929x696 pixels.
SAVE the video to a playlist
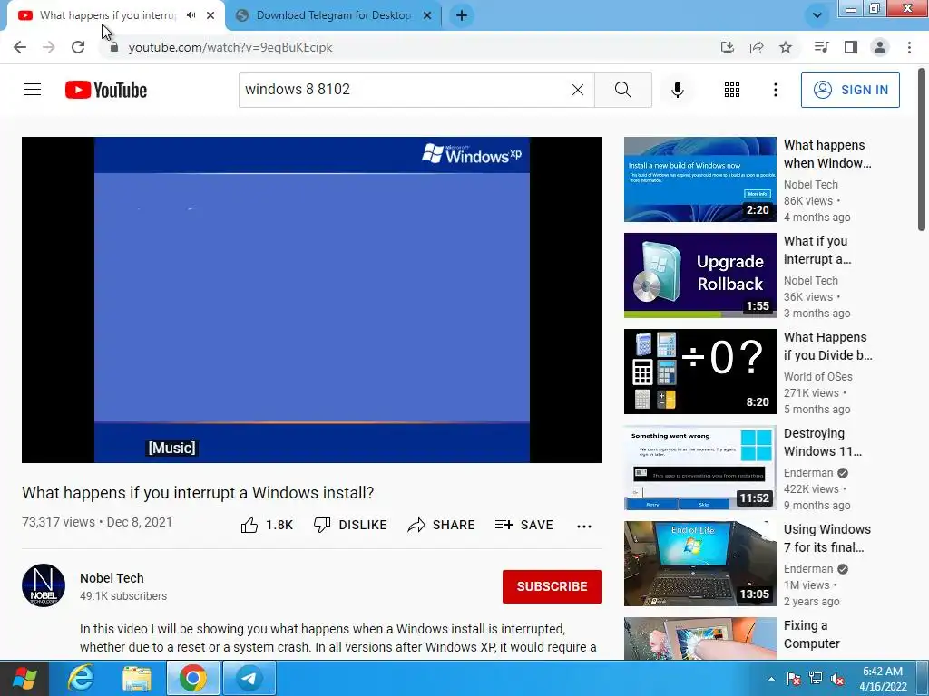coord(523,525)
